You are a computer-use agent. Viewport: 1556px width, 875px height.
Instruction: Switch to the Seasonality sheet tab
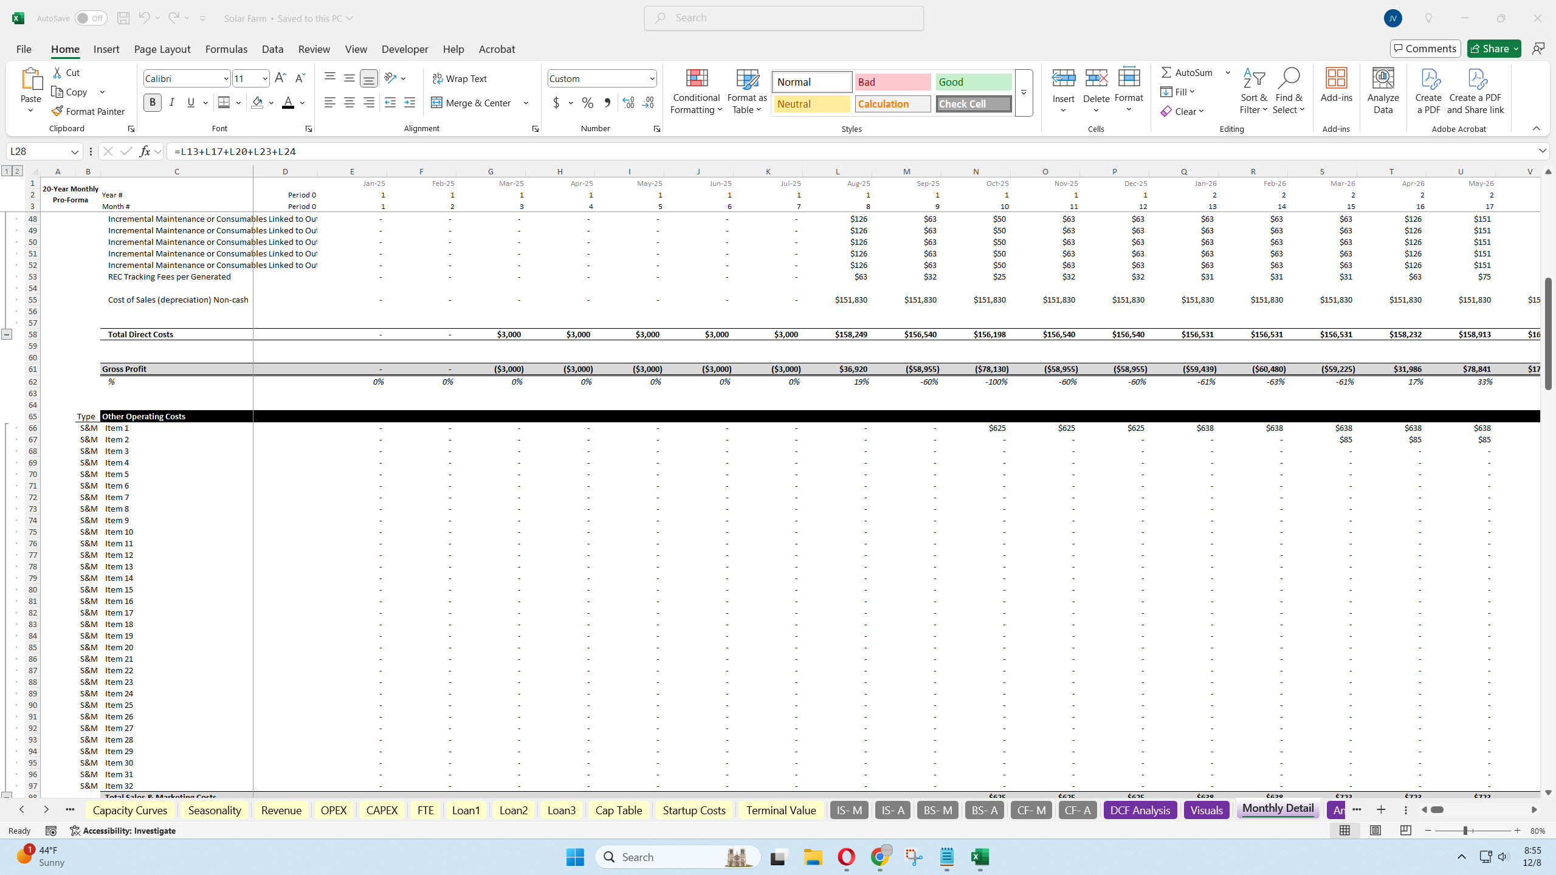point(215,810)
